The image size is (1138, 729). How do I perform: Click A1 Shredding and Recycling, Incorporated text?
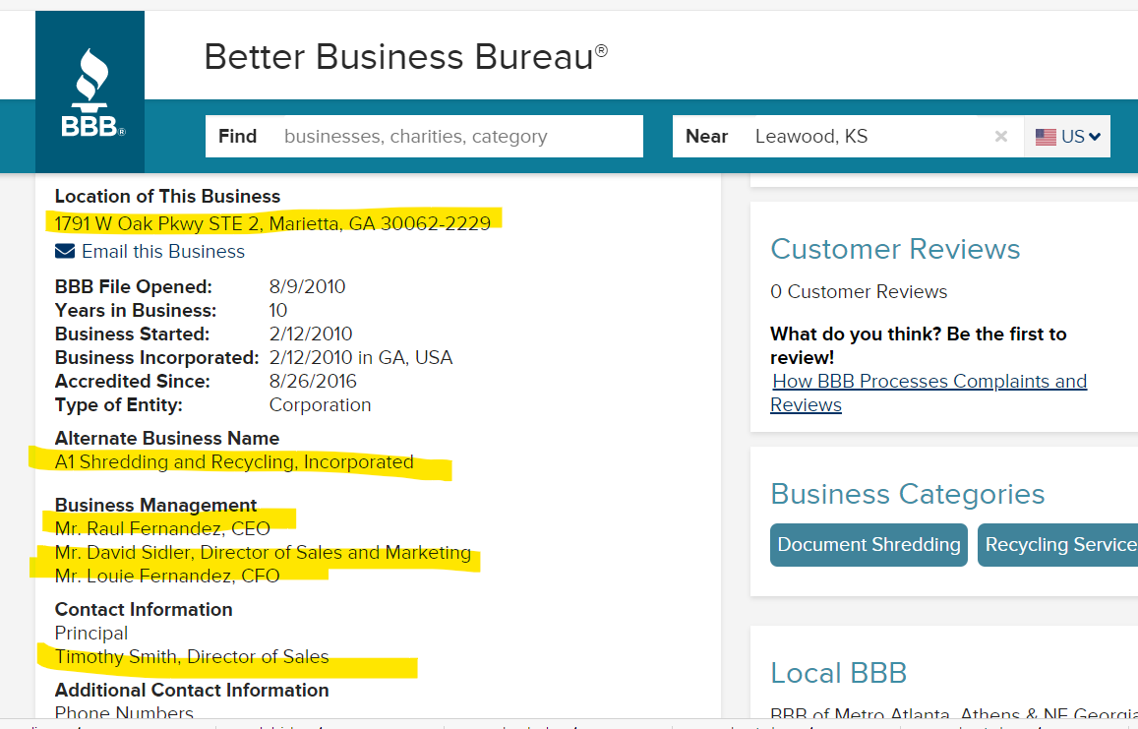234,462
